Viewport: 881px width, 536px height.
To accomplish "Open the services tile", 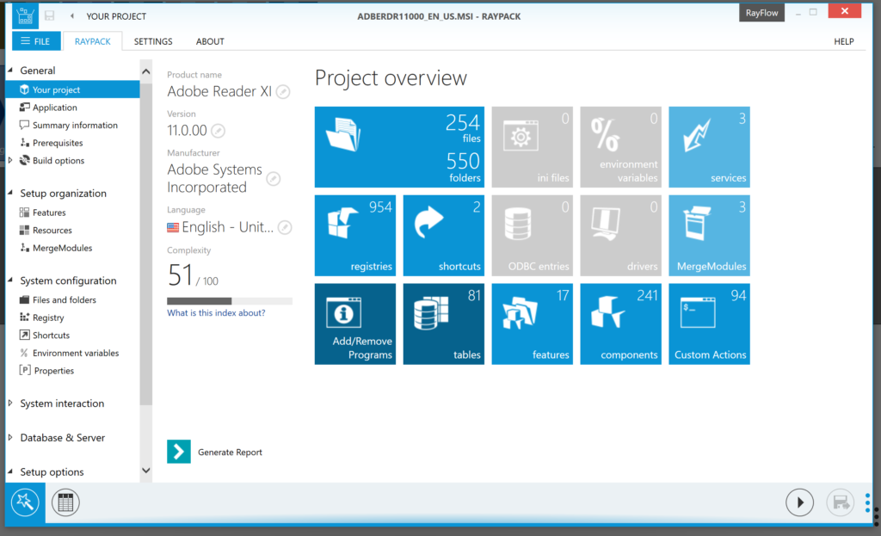I will click(709, 146).
